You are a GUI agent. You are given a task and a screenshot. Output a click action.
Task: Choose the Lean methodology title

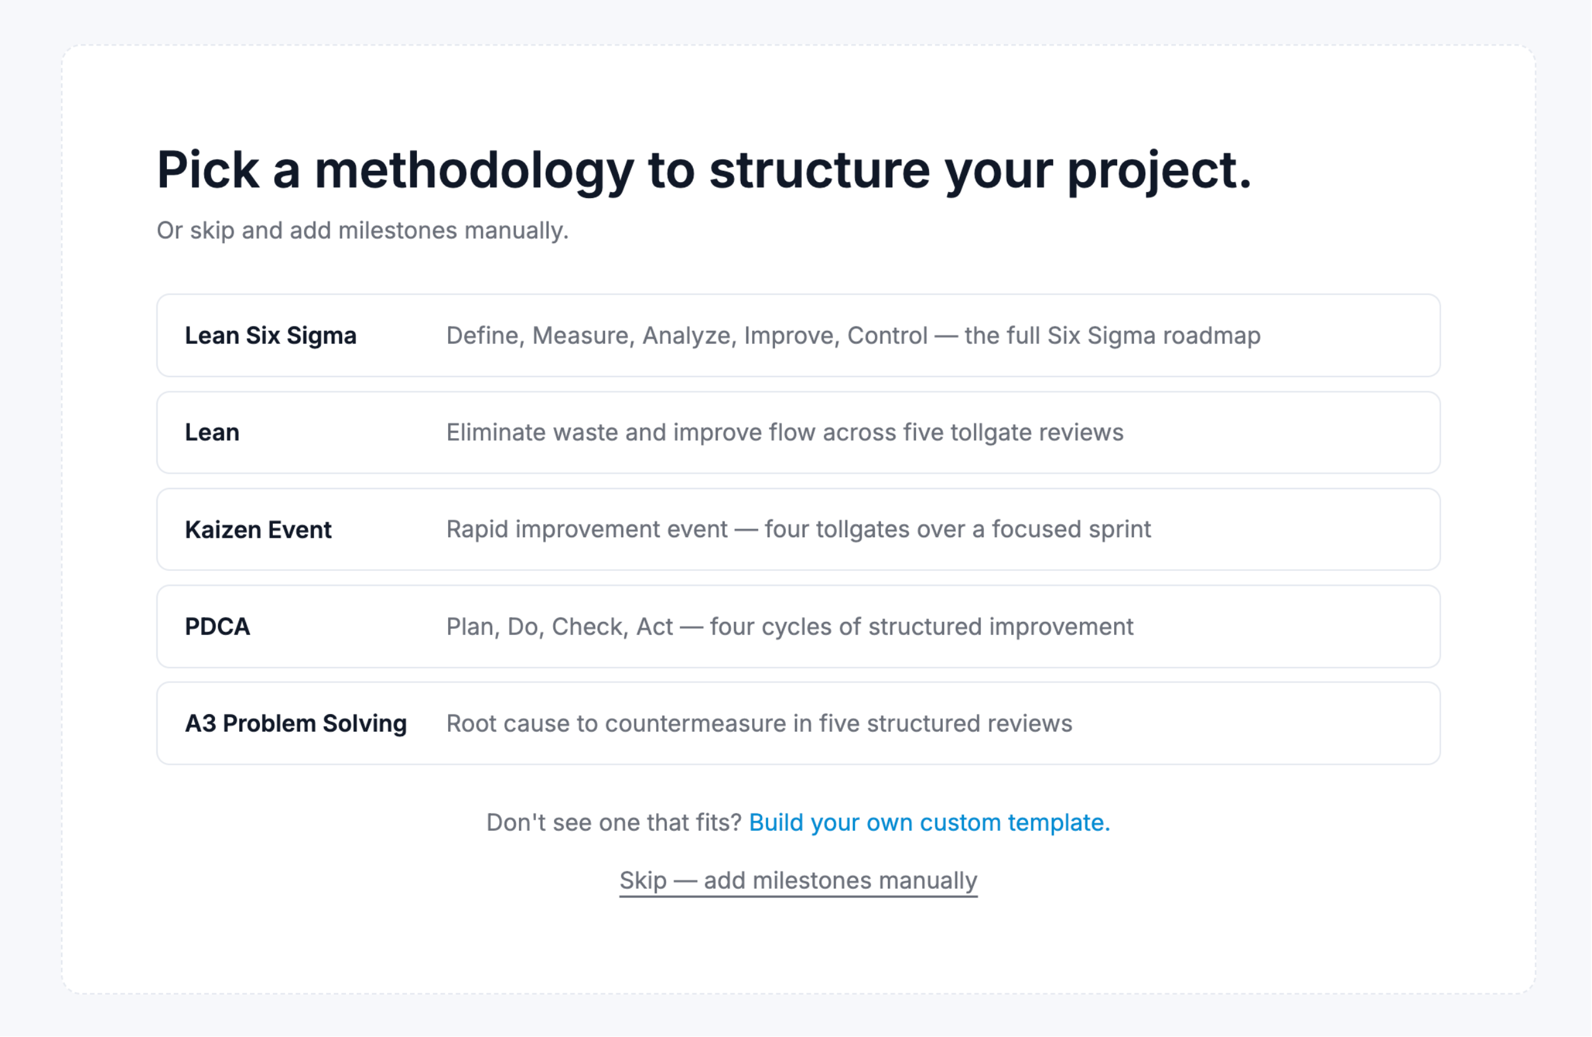212,432
